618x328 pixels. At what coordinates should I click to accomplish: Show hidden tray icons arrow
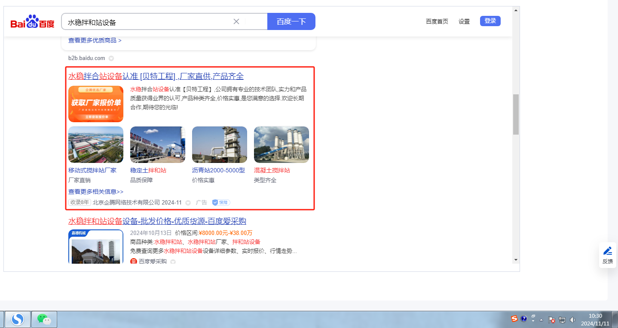tap(542, 320)
